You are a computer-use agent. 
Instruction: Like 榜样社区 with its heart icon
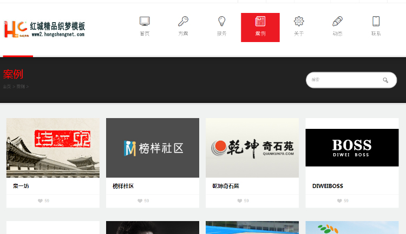click(140, 201)
